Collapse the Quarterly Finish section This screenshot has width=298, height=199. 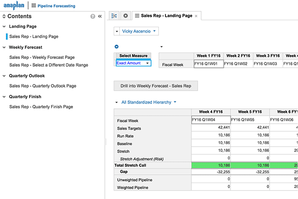[x=4, y=97]
